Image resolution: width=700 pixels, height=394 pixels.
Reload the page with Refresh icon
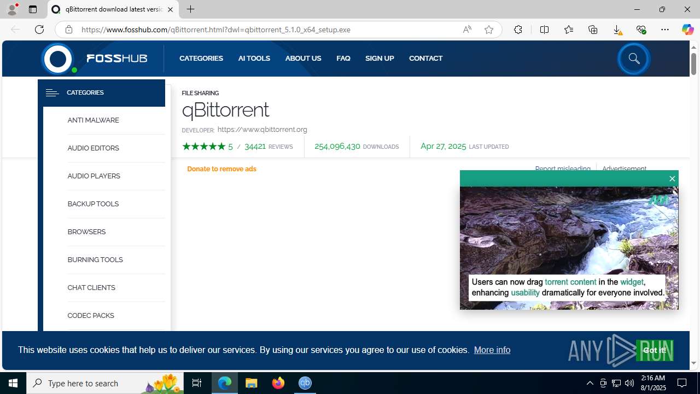(39, 30)
